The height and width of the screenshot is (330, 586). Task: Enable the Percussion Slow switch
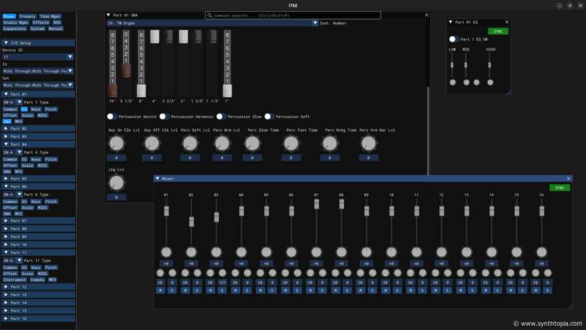221,116
